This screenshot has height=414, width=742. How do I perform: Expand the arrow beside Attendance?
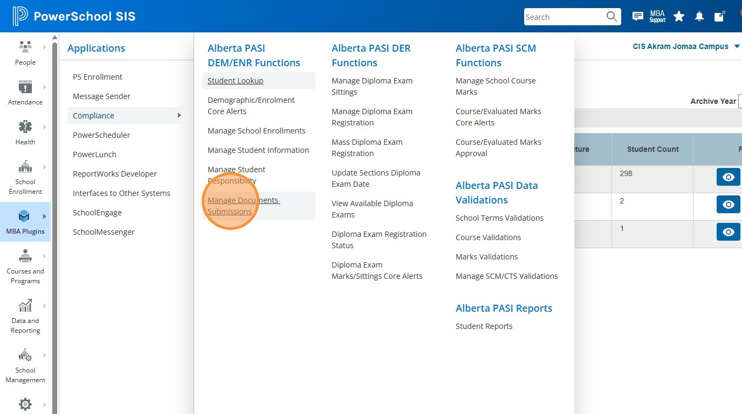[45, 87]
